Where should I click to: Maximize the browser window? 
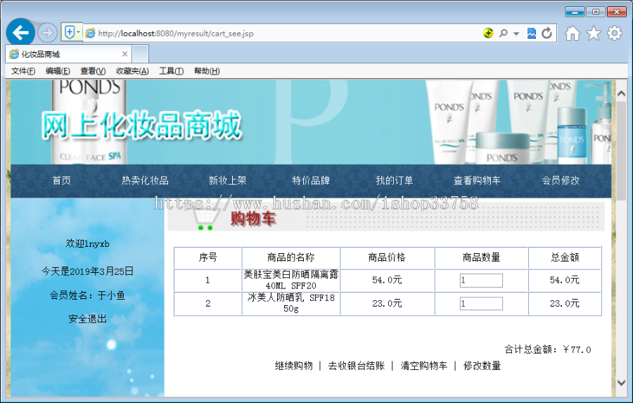pyautogui.click(x=596, y=12)
